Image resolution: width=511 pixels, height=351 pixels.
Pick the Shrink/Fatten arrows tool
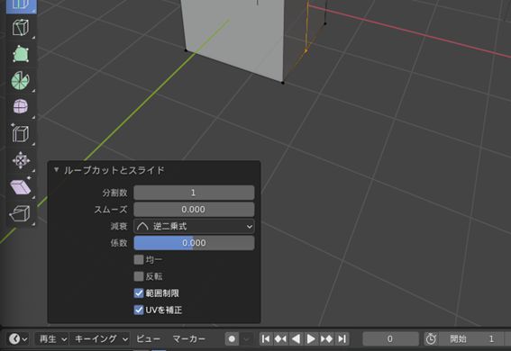(x=21, y=160)
